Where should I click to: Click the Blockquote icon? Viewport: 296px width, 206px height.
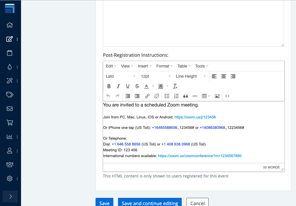(186, 96)
